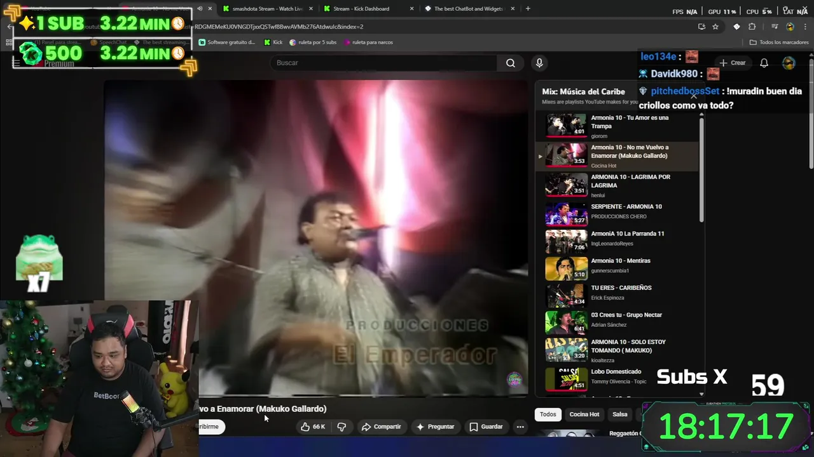Dislike the video with thumbs down
814x457 pixels.
tap(341, 427)
